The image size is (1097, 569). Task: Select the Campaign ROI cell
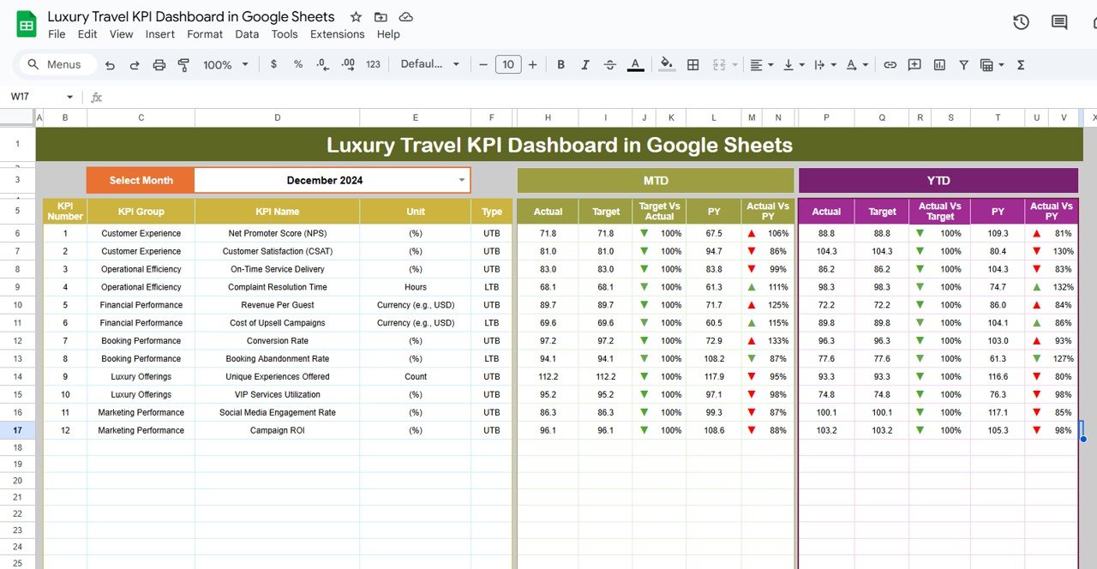click(x=278, y=430)
